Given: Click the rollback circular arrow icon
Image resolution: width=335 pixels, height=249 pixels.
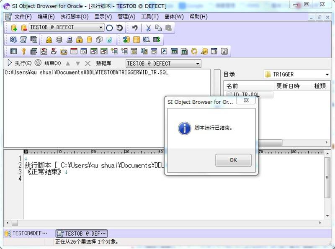Looking at the screenshot, I should tap(119, 28).
